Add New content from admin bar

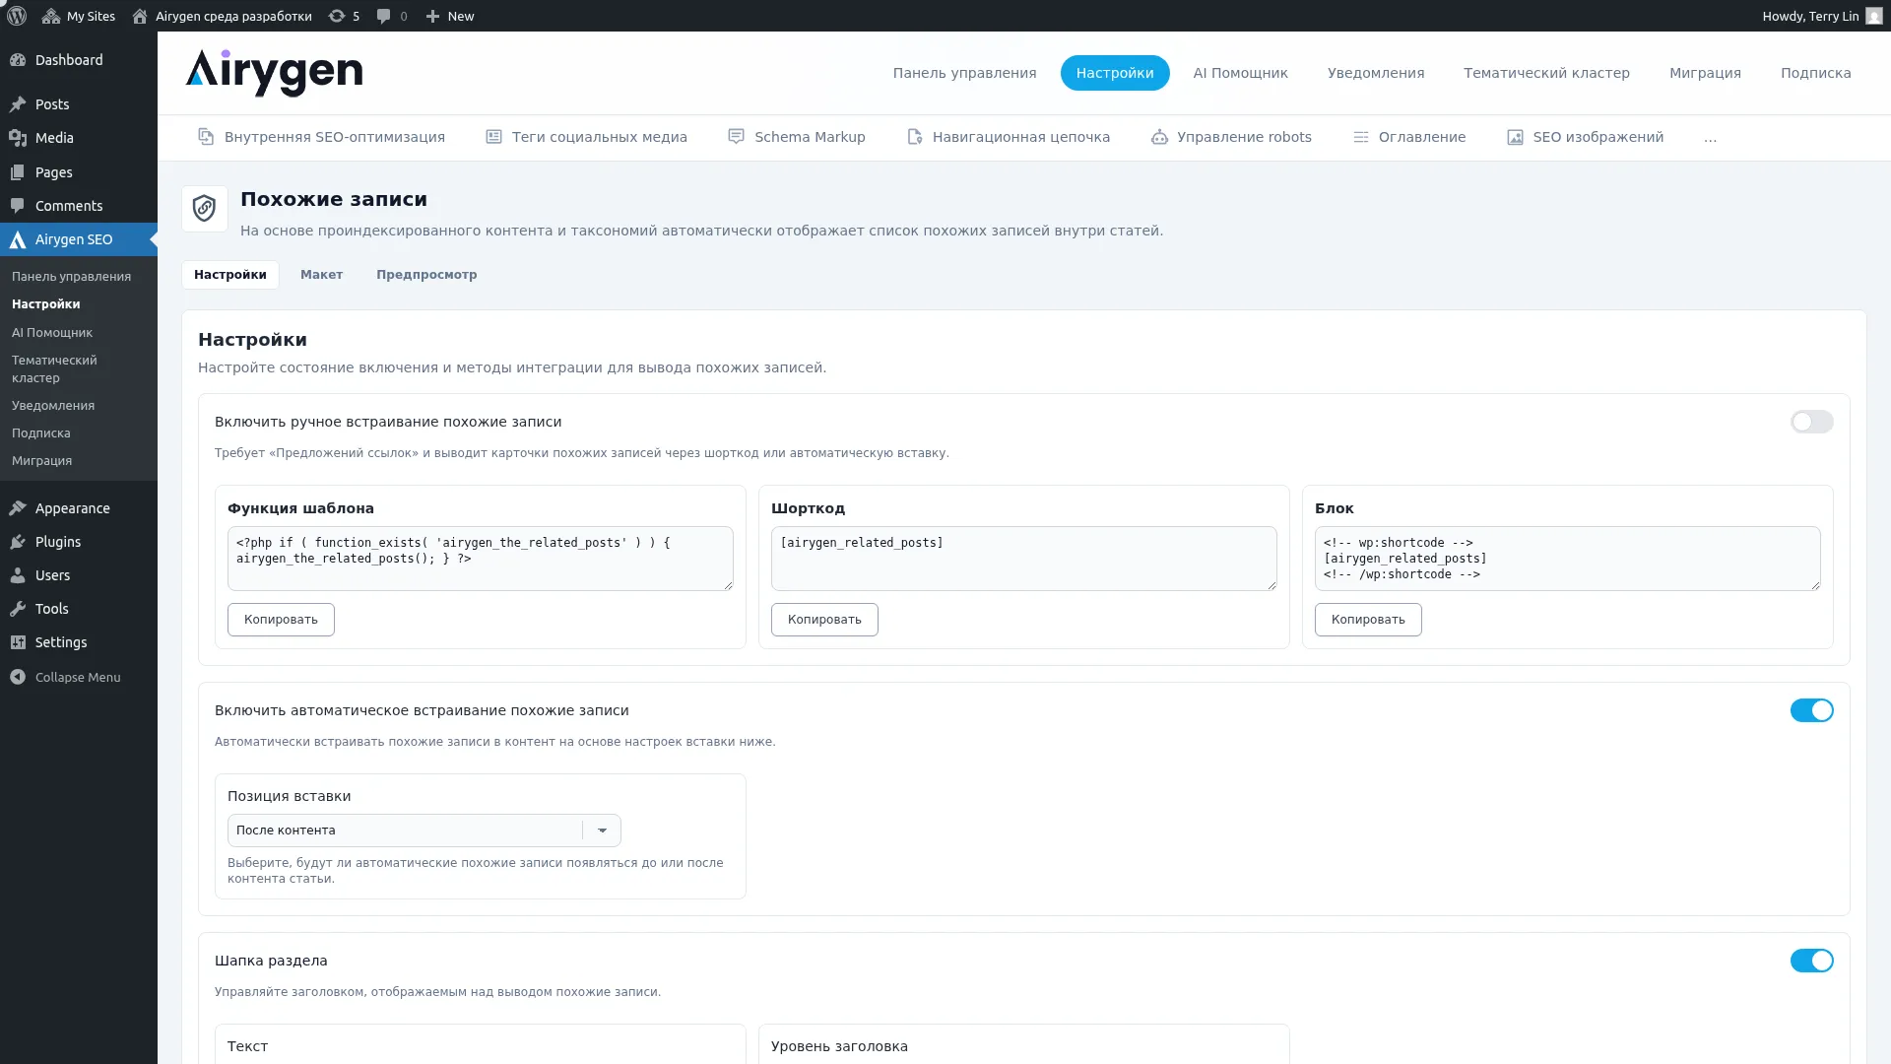point(450,16)
